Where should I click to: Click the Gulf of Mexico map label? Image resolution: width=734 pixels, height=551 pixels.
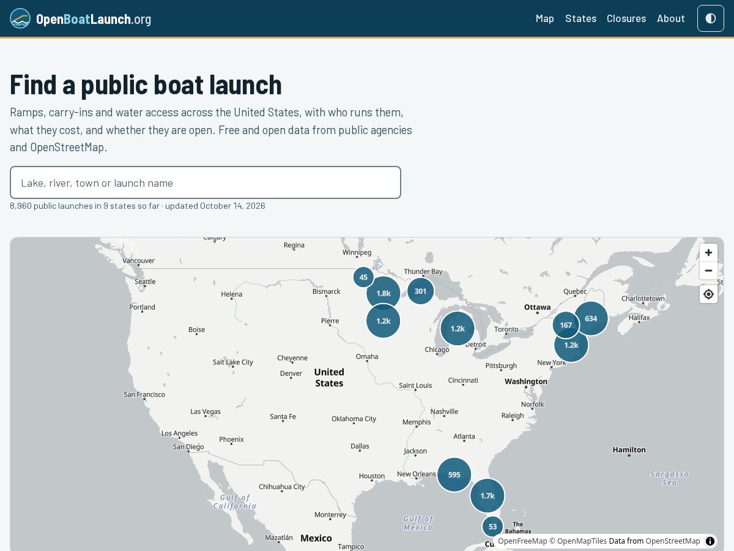[x=418, y=523]
